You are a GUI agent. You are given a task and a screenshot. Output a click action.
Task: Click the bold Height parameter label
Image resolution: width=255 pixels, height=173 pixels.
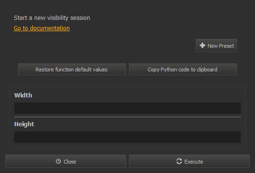[24, 124]
